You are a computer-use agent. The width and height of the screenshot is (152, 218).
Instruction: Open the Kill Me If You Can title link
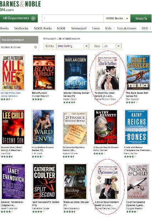pos(11,93)
